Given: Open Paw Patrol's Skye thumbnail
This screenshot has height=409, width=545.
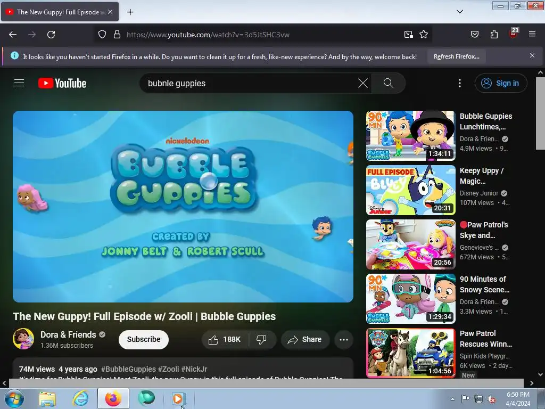Looking at the screenshot, I should [410, 244].
